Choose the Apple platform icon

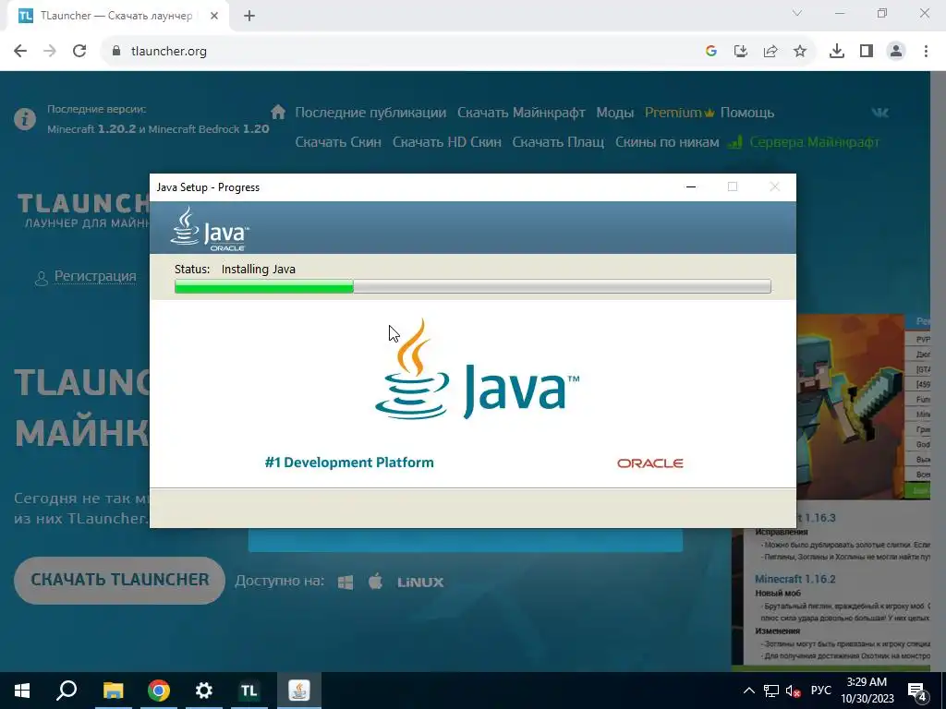pyautogui.click(x=375, y=582)
